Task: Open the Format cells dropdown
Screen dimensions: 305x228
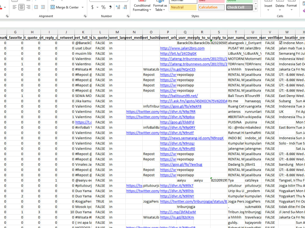Action: [292, 6]
